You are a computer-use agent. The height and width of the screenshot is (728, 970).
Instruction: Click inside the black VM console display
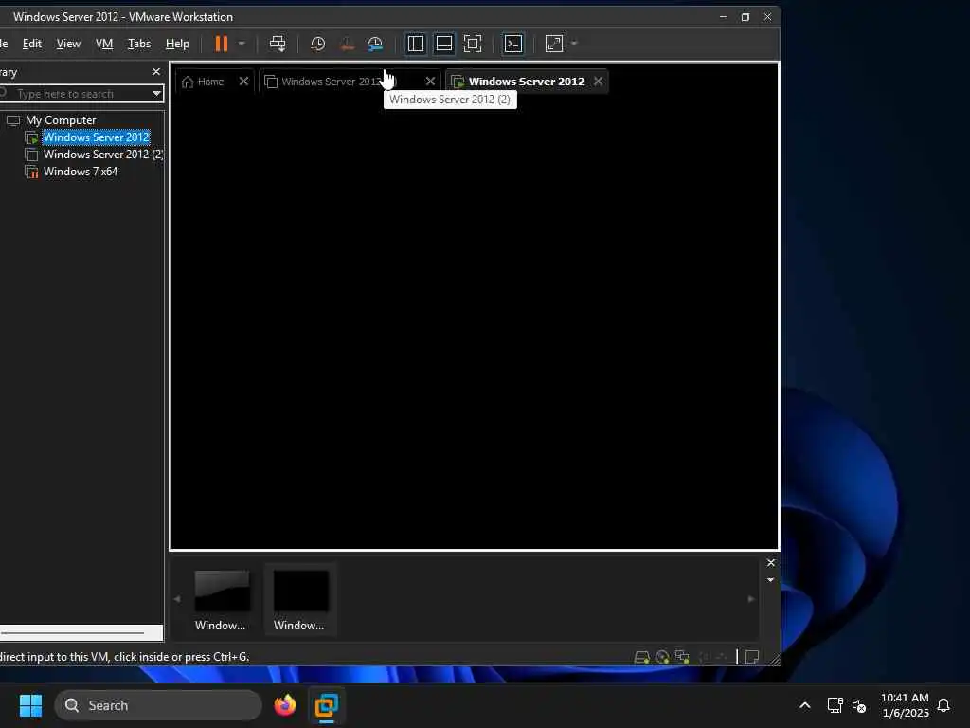(475, 322)
